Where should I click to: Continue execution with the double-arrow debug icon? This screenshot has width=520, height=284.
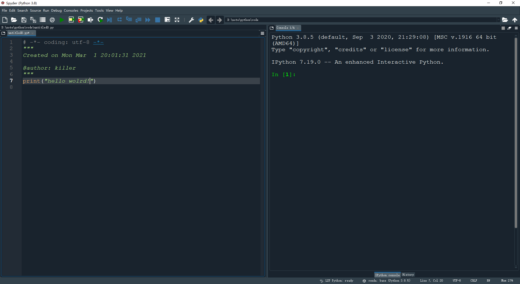pos(148,20)
